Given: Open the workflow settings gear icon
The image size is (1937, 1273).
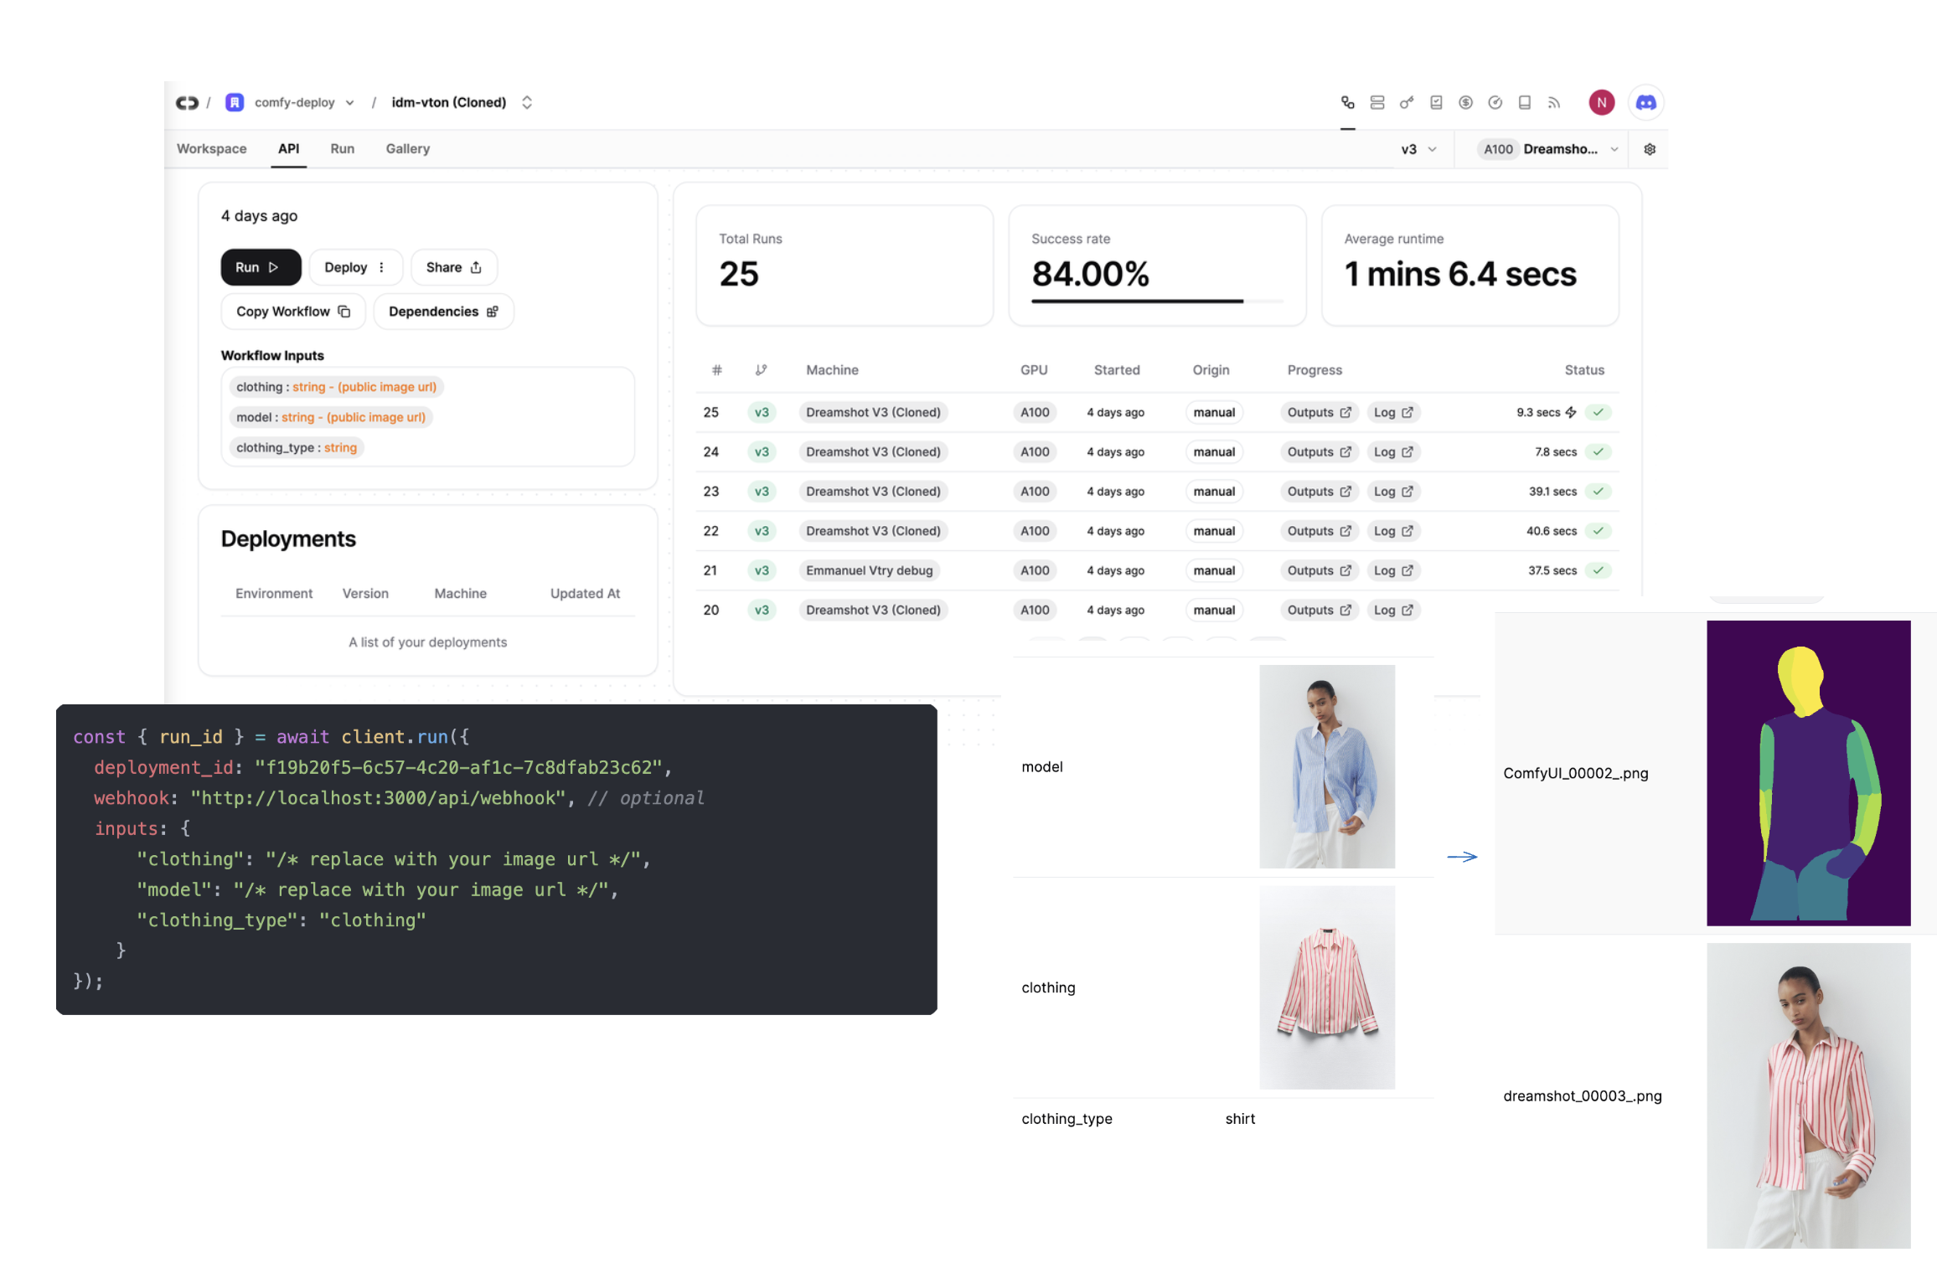Looking at the screenshot, I should click(x=1649, y=149).
